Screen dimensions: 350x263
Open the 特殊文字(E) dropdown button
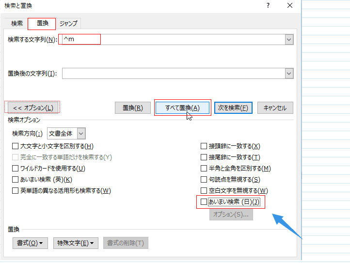click(76, 243)
